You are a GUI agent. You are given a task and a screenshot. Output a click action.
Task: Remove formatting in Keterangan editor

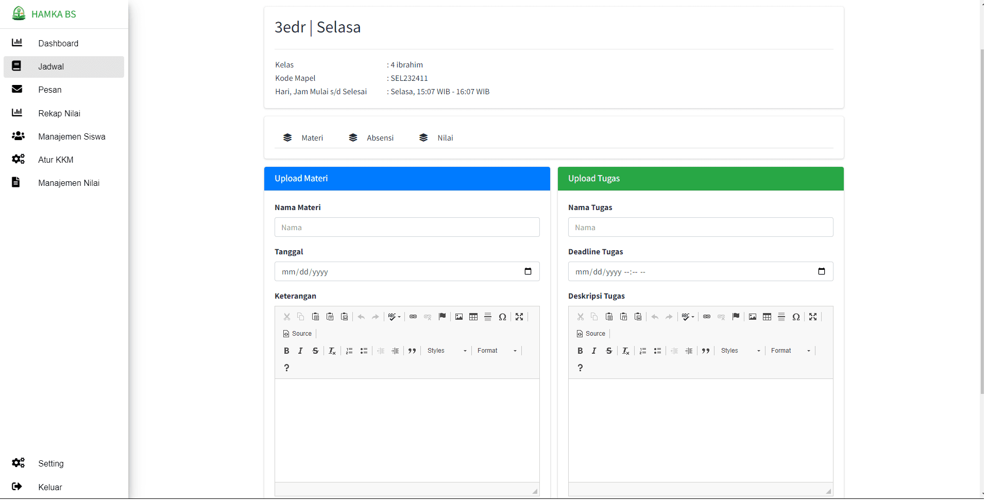[332, 351]
